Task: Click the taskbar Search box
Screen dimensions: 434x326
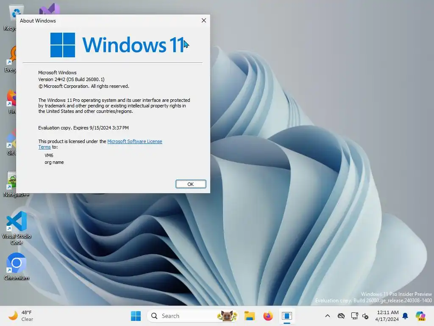Action: pyautogui.click(x=193, y=316)
